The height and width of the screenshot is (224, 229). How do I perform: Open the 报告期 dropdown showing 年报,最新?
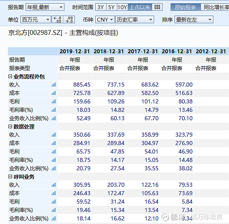click(x=45, y=7)
